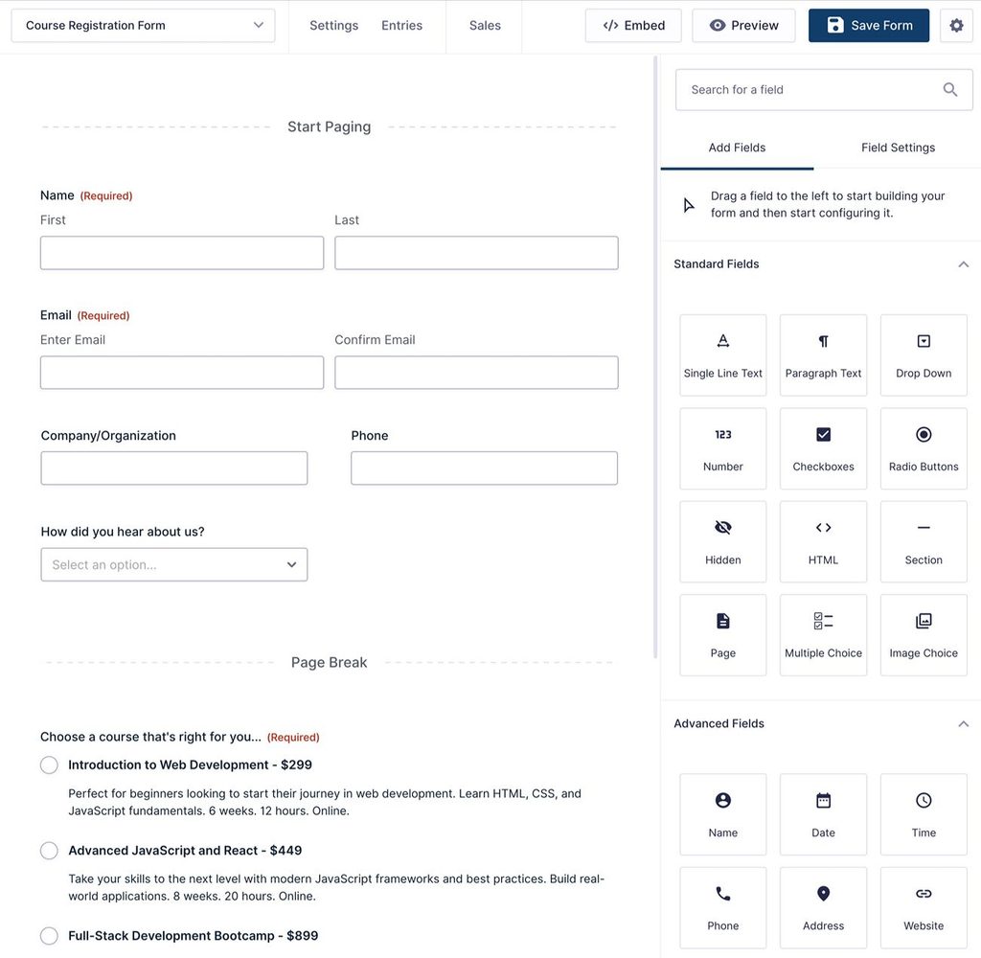Add a Checkboxes field
981x958 pixels.
pos(823,448)
